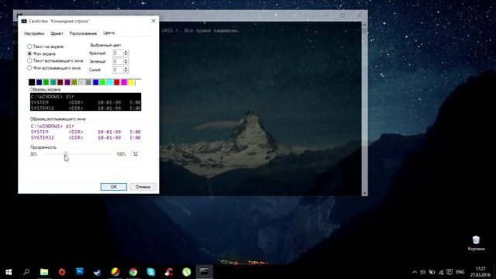This screenshot has height=279, width=496.
Task: Click scroll down arrow in Command Prompt window
Action: coord(364,193)
